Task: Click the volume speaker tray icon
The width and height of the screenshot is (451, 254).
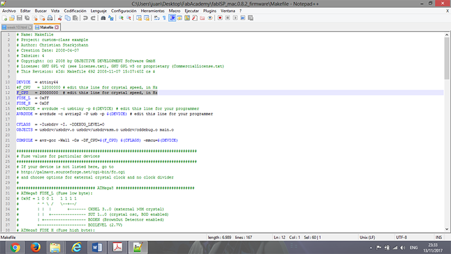Action: point(403,248)
